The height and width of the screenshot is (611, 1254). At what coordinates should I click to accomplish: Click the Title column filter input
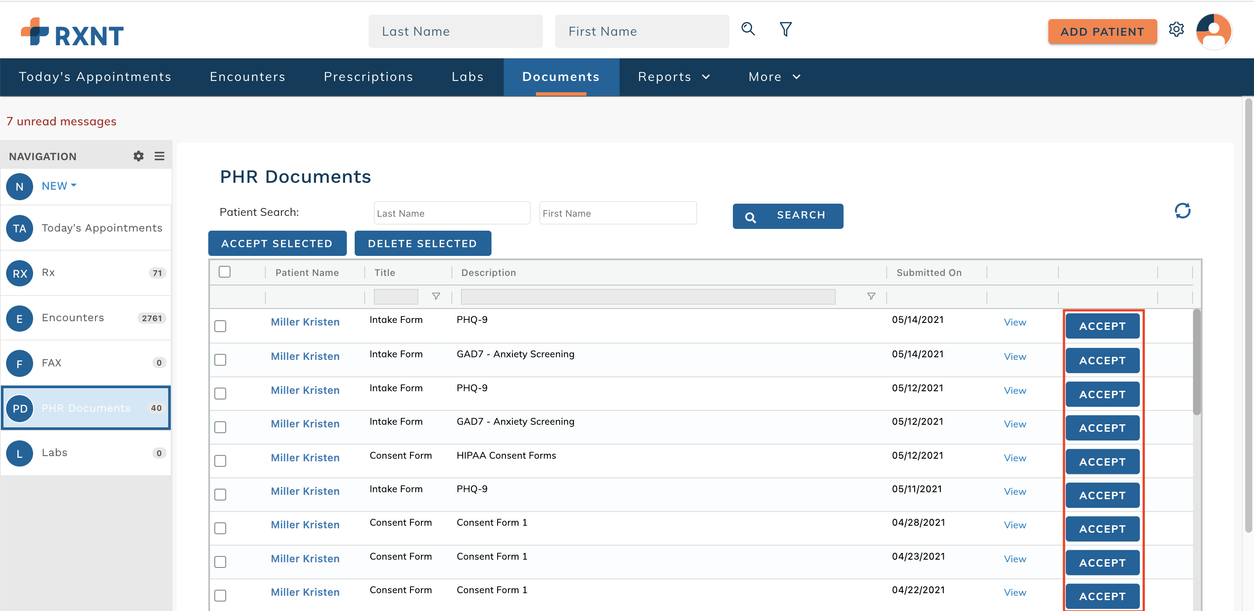tap(396, 296)
